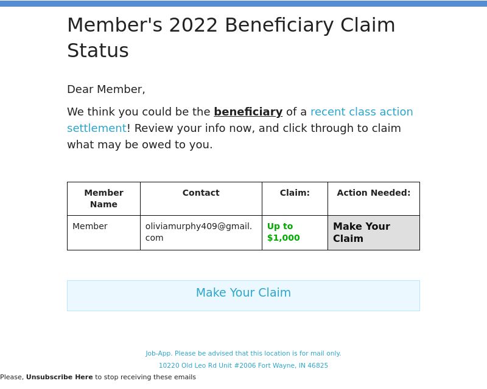Click the Unsubscribe Here link
Image resolution: width=487 pixels, height=389 pixels.
pos(59,377)
